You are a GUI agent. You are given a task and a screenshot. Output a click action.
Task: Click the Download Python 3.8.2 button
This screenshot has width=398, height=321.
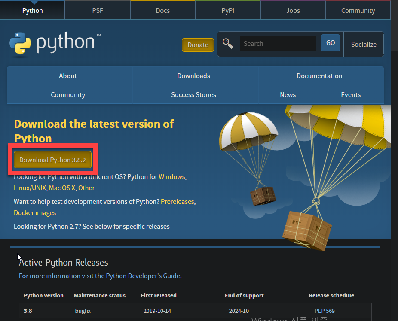(52, 160)
